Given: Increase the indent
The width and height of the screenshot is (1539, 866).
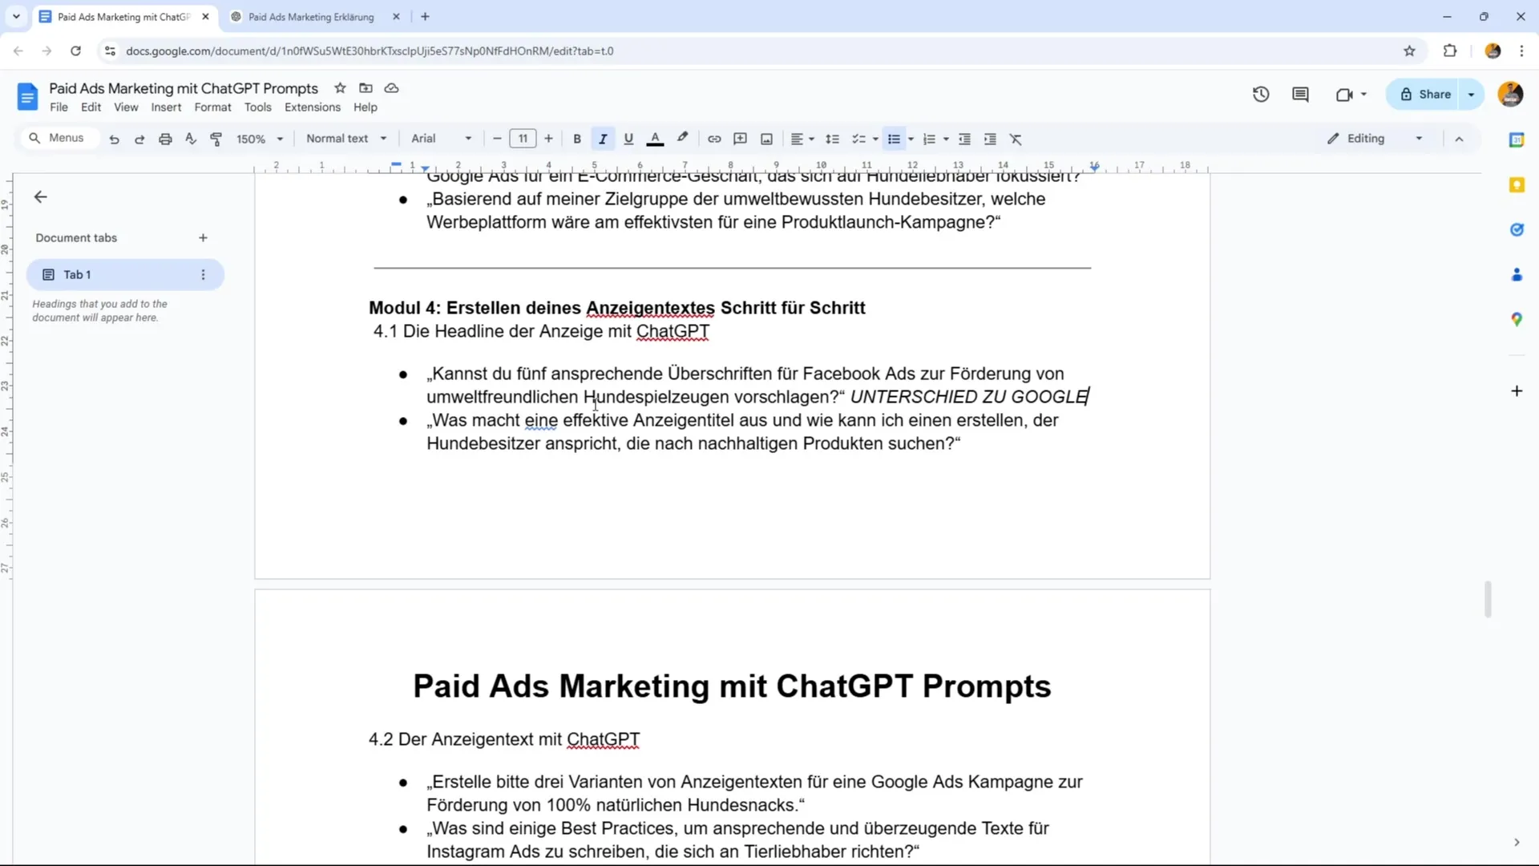Looking at the screenshot, I should 990,139.
